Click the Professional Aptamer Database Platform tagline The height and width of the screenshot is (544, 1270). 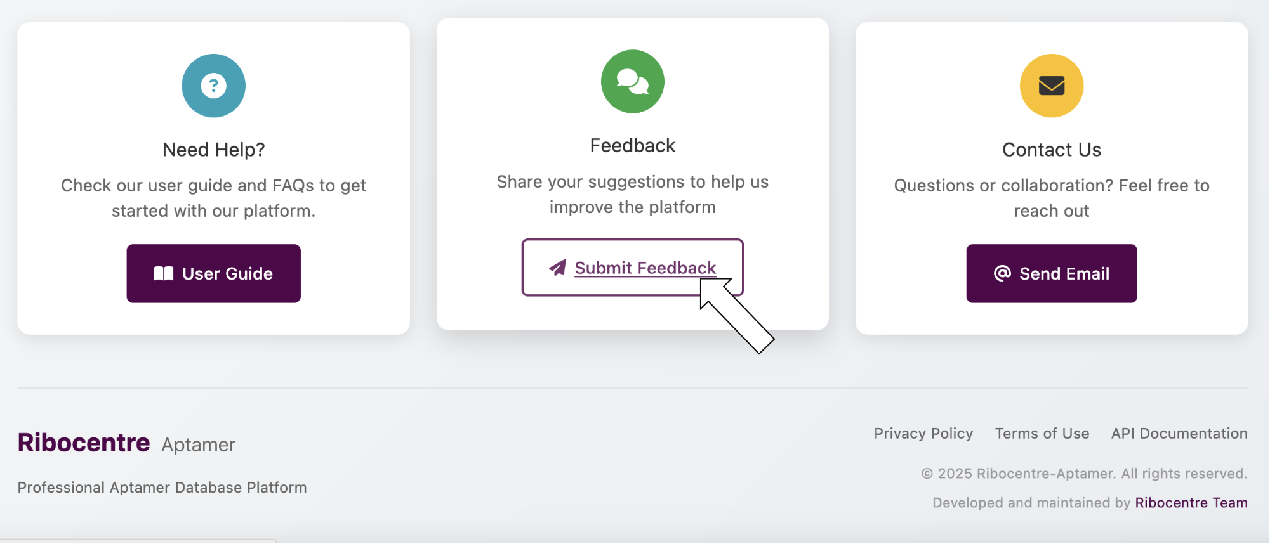point(162,488)
